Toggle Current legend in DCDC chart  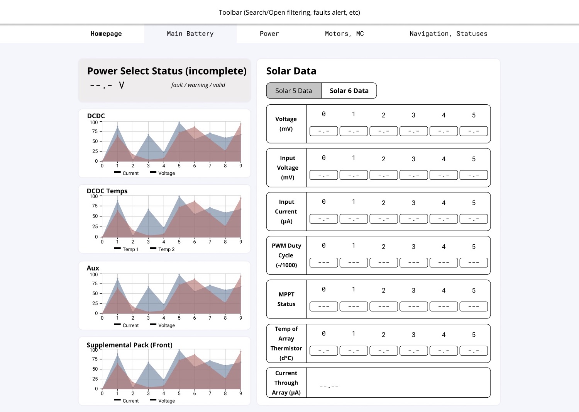(x=127, y=173)
